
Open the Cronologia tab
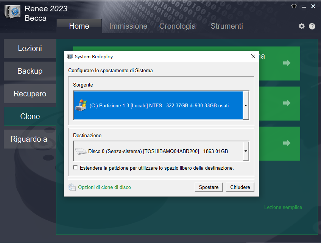tap(177, 26)
